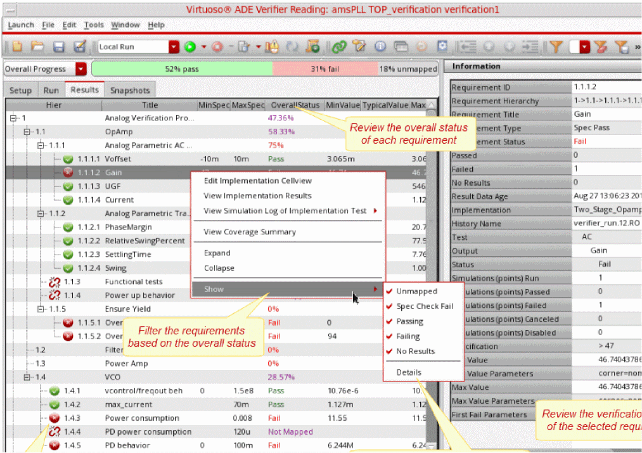
Task: Click the green 52% pass progress segment
Action: point(182,69)
